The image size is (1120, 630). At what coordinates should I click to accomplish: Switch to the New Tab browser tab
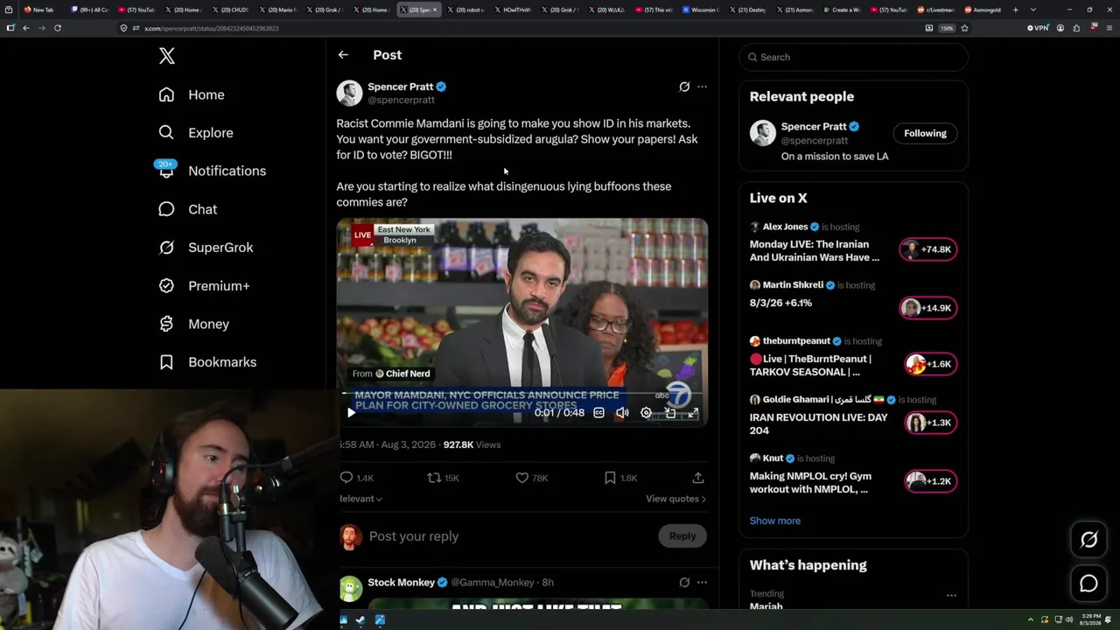(38, 10)
